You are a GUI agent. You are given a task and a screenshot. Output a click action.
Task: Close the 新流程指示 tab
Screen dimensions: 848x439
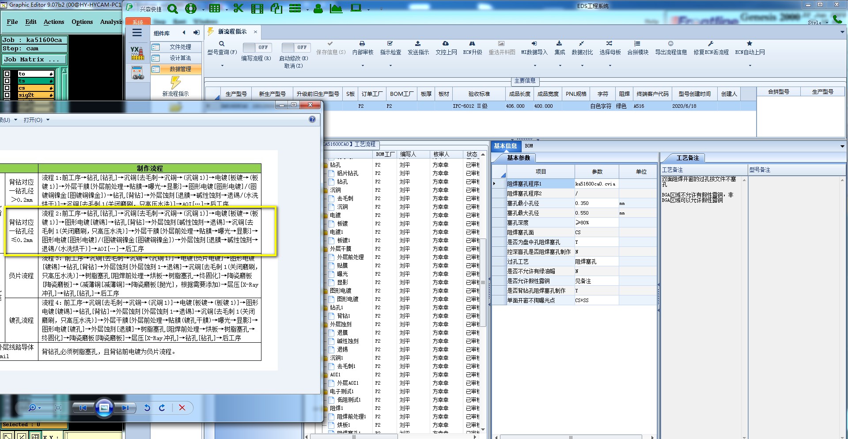255,32
